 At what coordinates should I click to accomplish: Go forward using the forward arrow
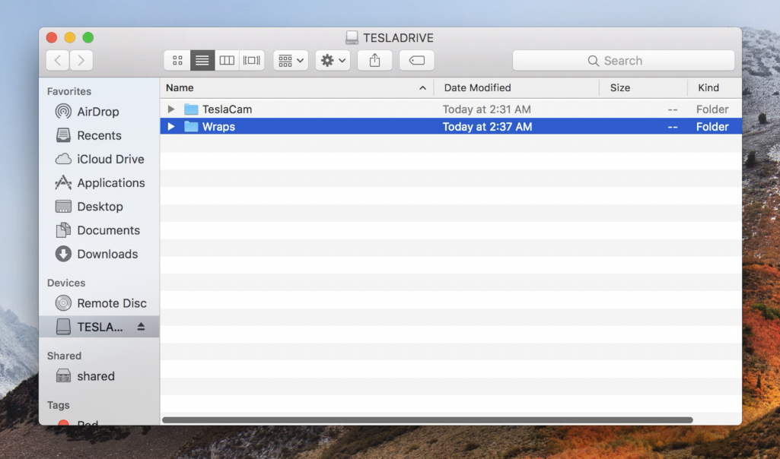pyautogui.click(x=81, y=61)
